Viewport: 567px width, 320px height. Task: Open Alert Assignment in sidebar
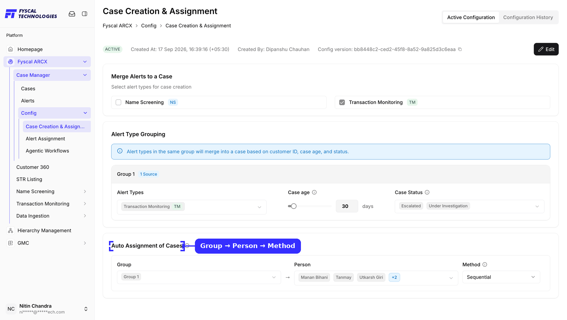pos(45,139)
